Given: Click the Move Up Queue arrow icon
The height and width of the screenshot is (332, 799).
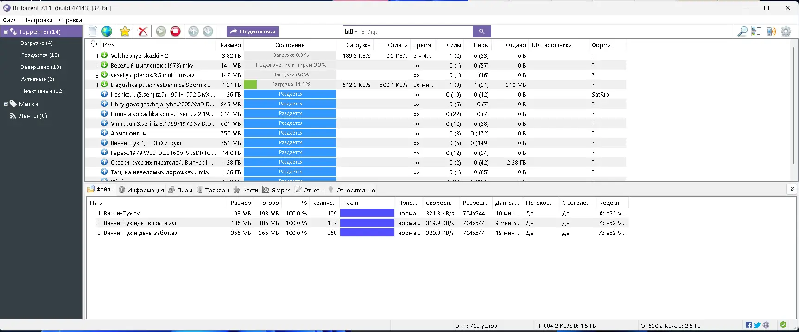Looking at the screenshot, I should tap(193, 31).
